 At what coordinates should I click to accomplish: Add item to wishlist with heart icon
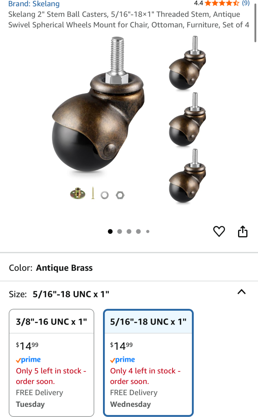[x=219, y=231]
